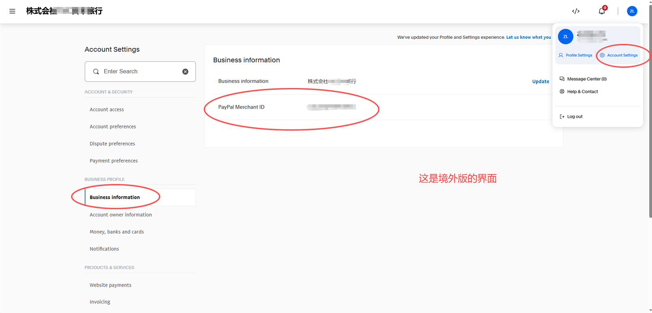Follow the "Let us know what you" link
Screen dimensions: 652x313
coord(528,37)
